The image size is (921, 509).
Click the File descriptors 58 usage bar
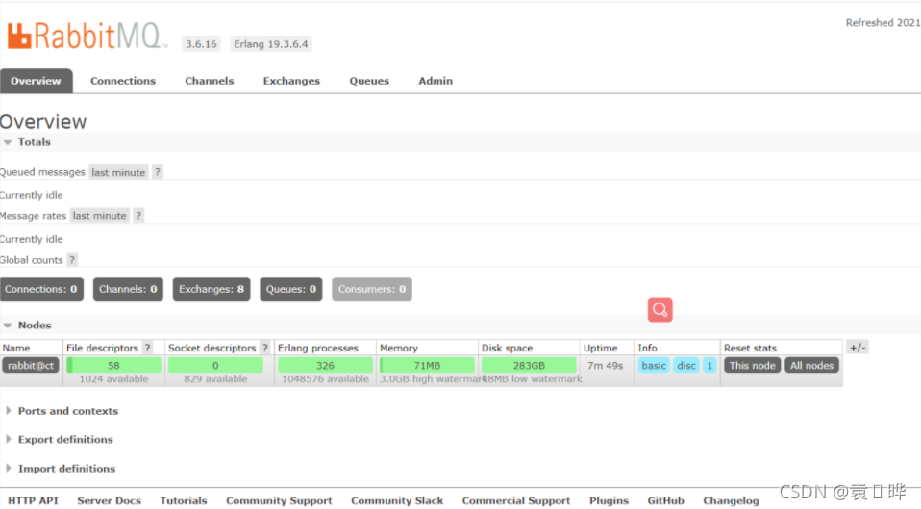(x=114, y=365)
